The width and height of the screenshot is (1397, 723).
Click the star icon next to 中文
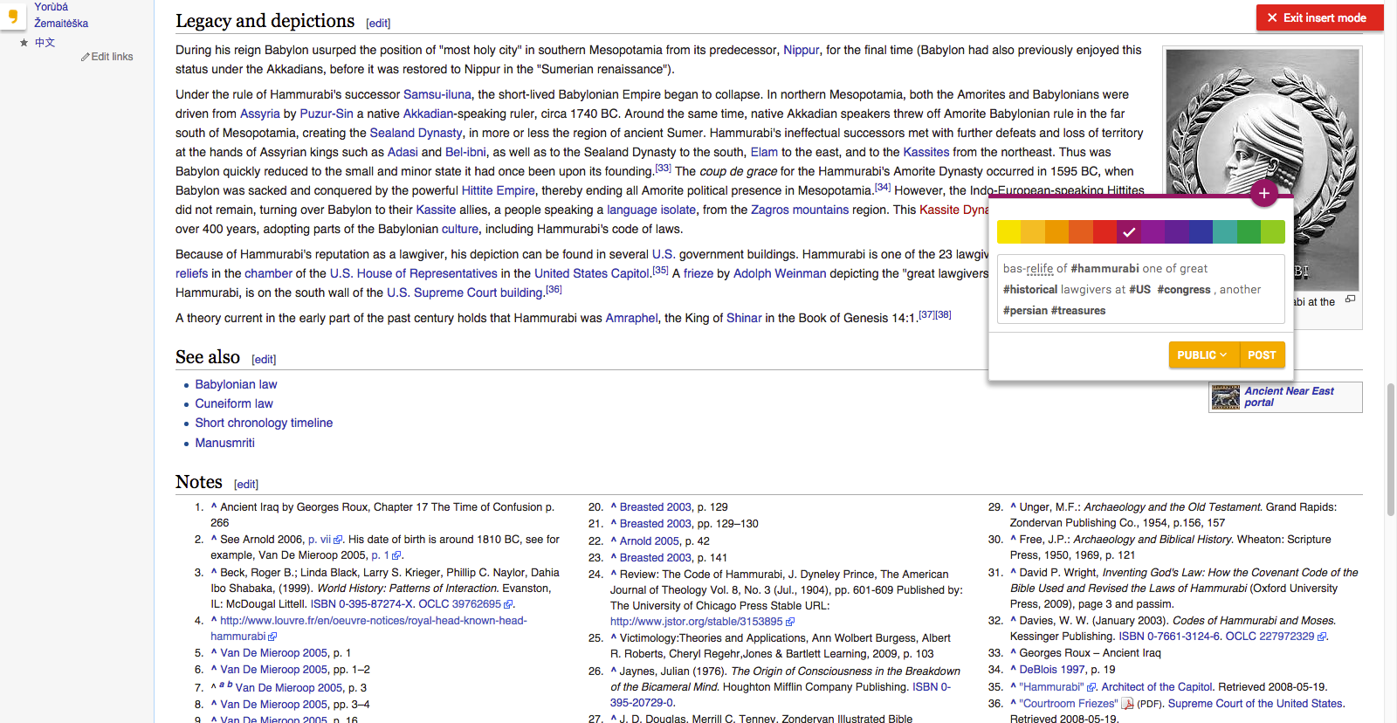[24, 43]
